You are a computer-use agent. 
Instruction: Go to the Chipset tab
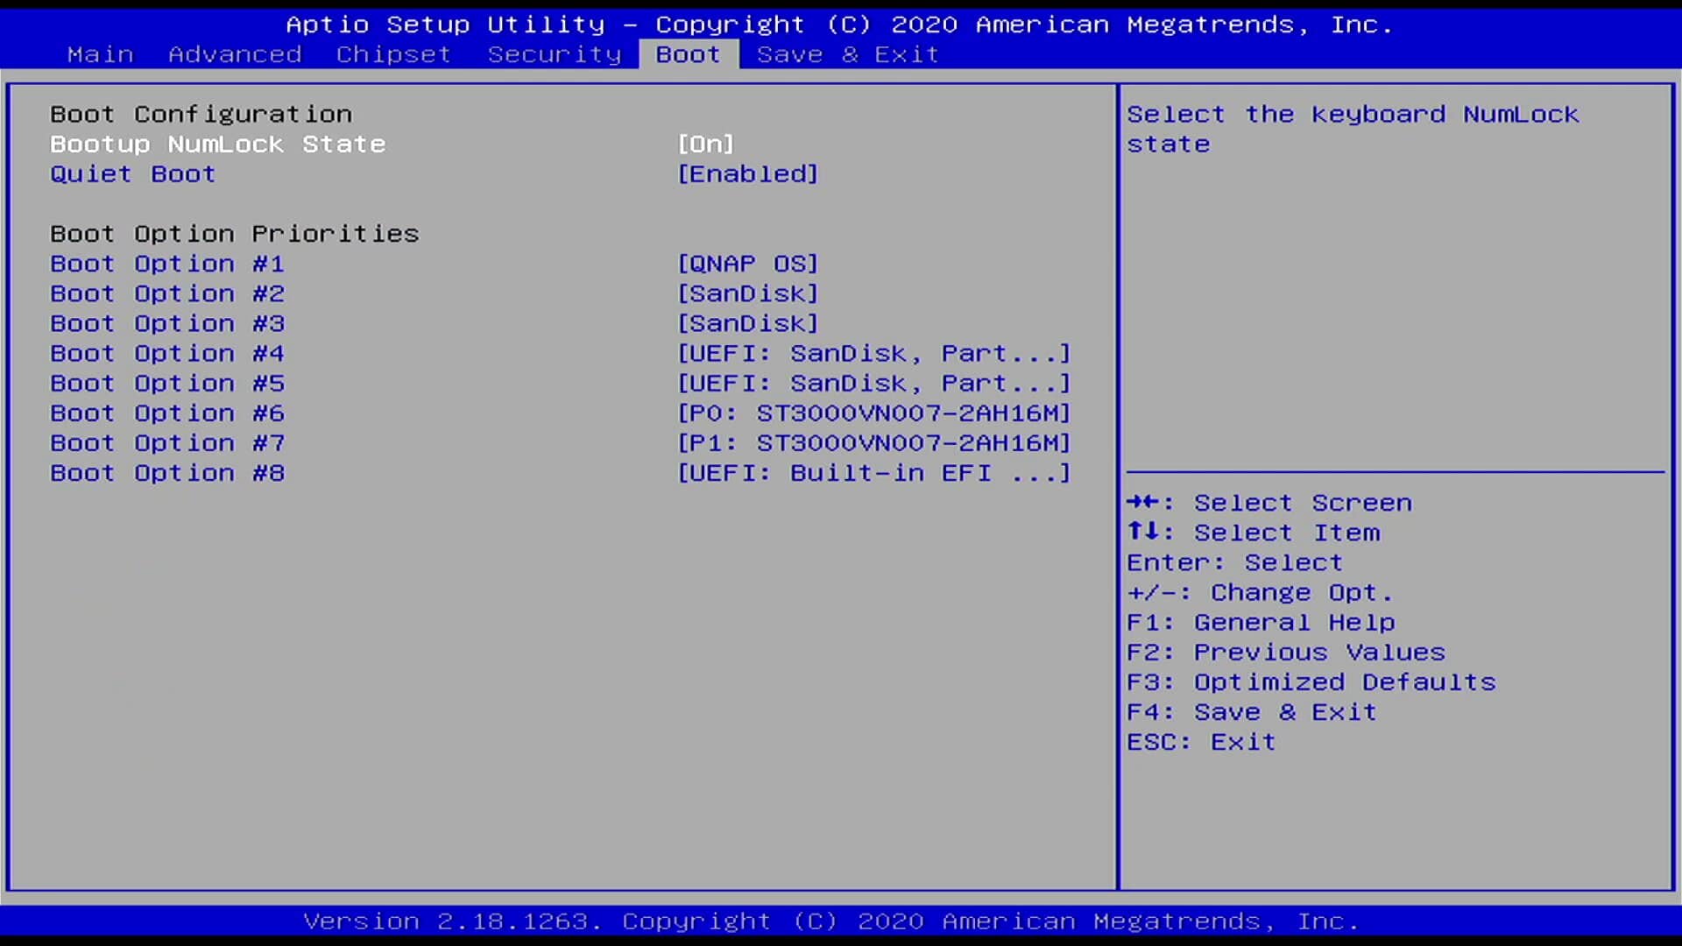click(x=393, y=54)
